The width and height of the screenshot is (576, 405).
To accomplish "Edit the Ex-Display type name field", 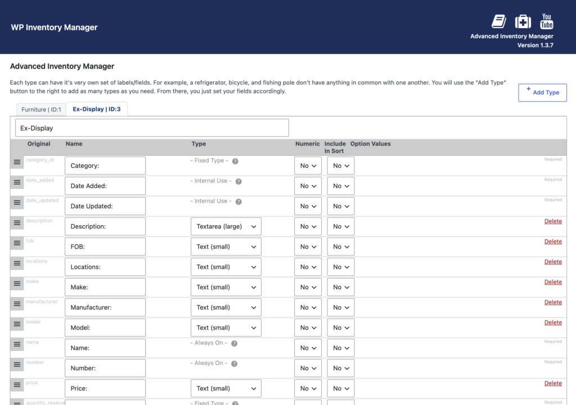I will click(x=152, y=128).
